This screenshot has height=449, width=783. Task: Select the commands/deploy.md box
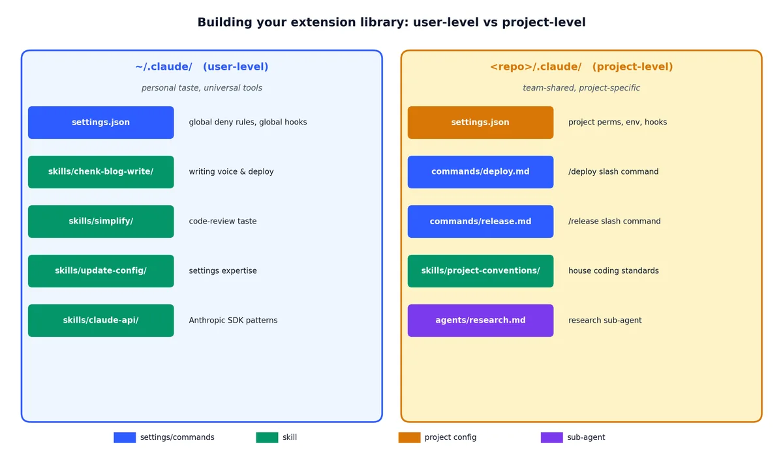(x=481, y=172)
